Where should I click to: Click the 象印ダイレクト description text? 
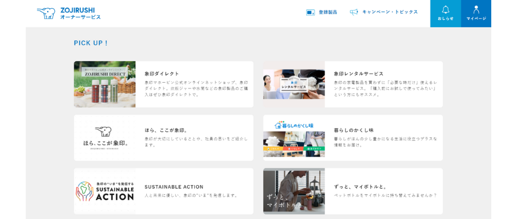196,88
